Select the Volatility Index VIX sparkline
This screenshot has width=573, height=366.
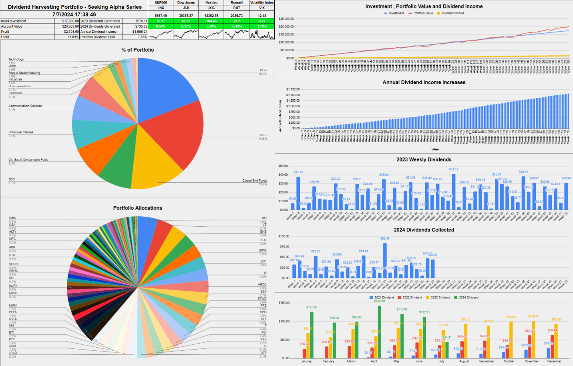click(262, 34)
